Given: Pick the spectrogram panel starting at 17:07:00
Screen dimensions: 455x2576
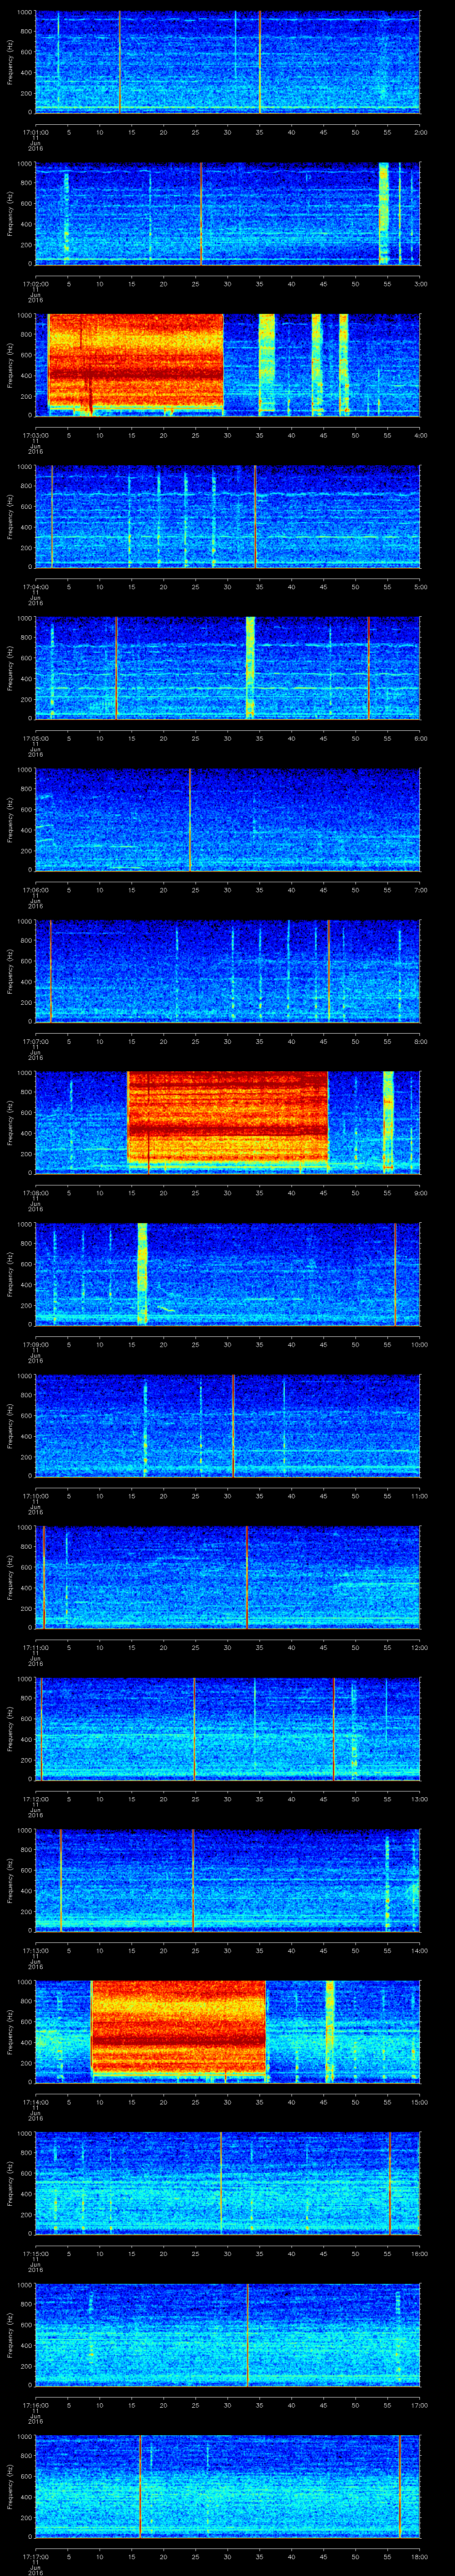Looking at the screenshot, I should [x=227, y=971].
